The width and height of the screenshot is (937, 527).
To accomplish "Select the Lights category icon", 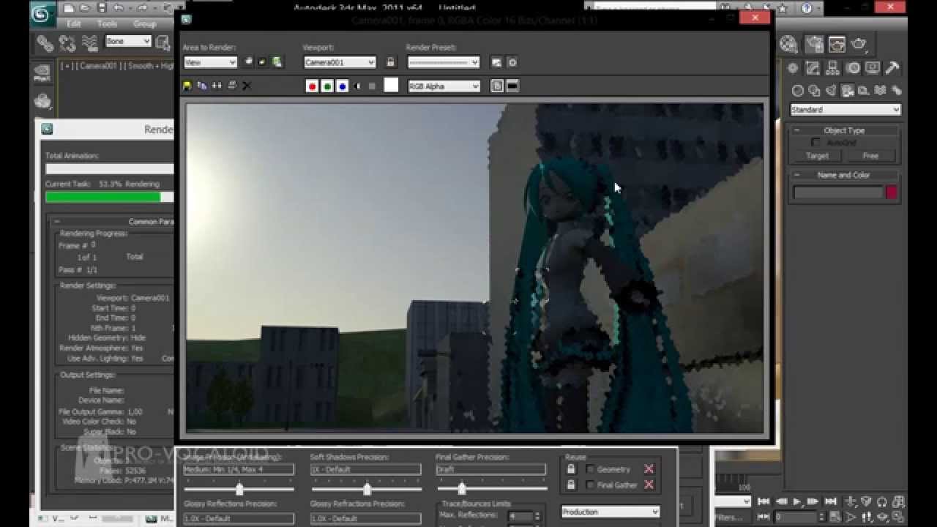I will [x=831, y=91].
